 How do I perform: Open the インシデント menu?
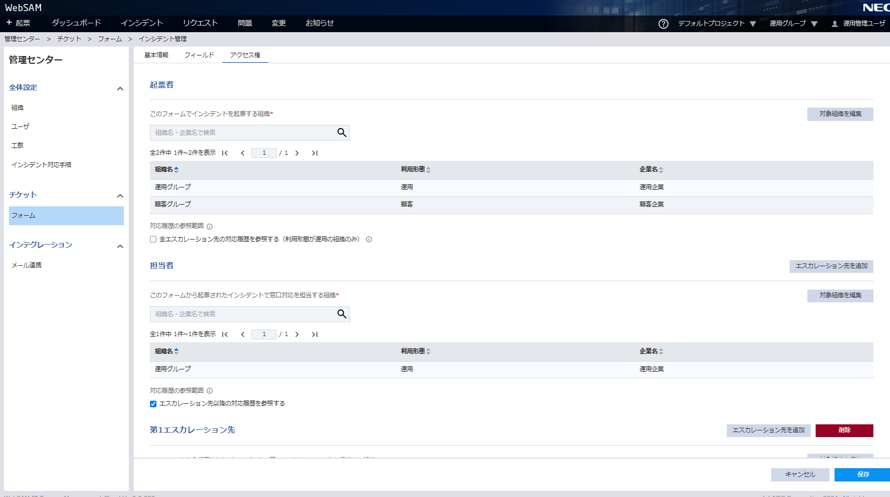(x=142, y=23)
